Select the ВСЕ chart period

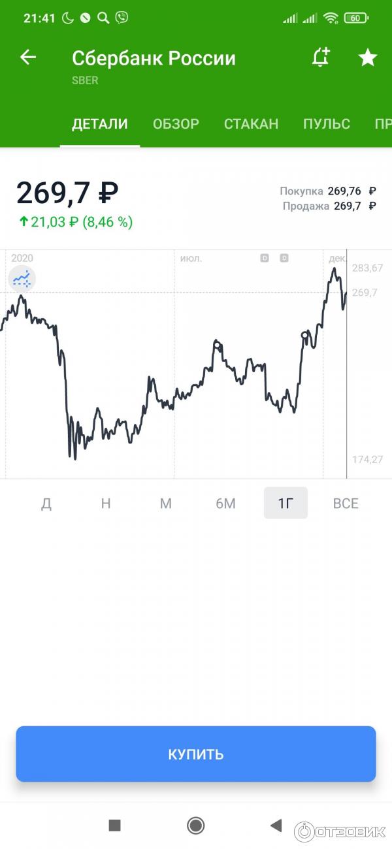[346, 504]
